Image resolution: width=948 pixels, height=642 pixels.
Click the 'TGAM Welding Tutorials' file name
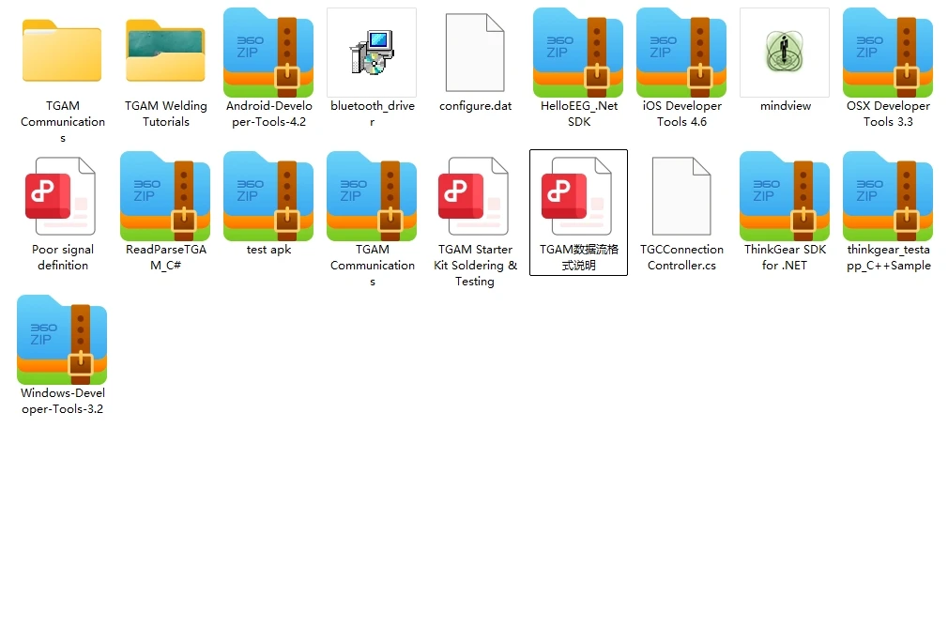click(165, 114)
